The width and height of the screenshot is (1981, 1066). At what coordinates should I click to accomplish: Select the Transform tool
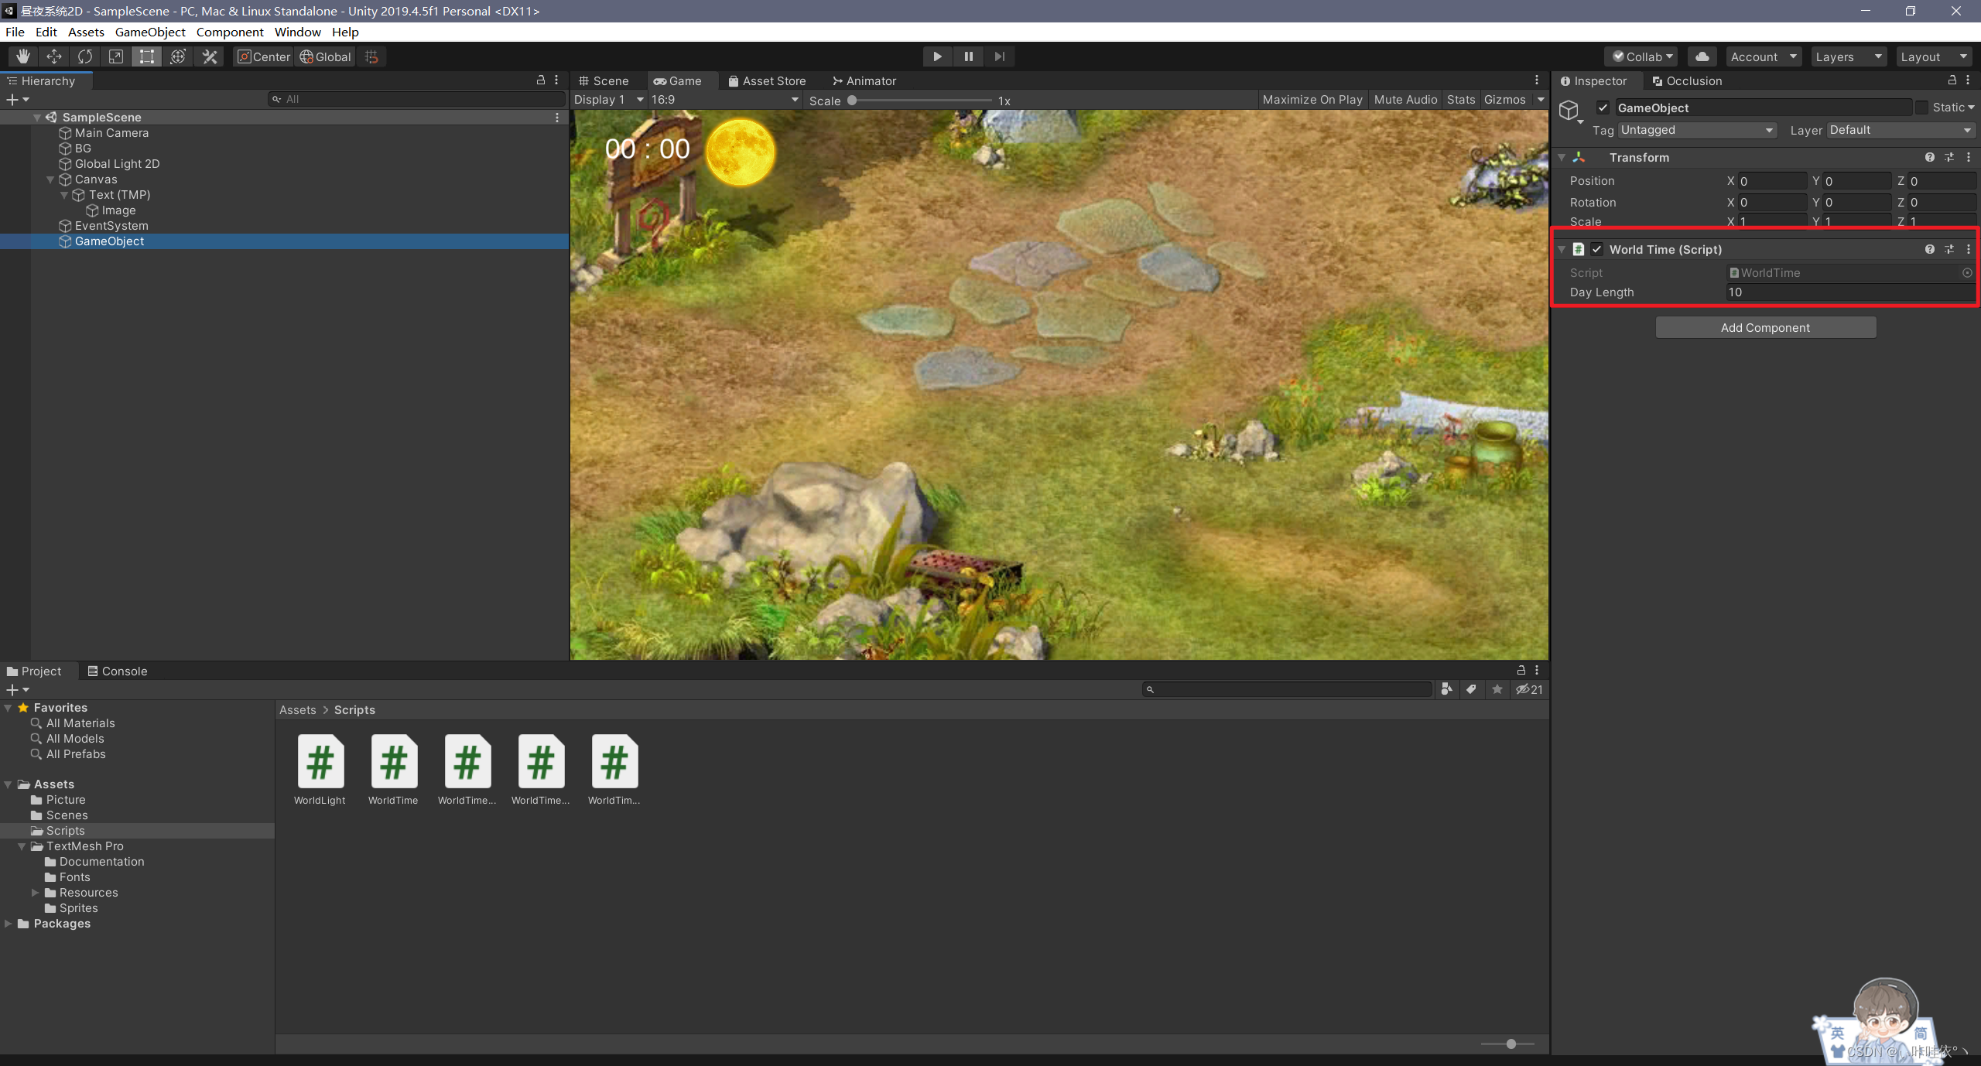tap(178, 56)
